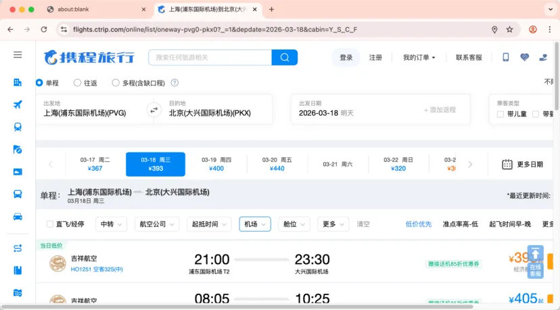This screenshot has height=310, width=560.
Task: Open Chrome profile avatar icon
Action: (533, 29)
